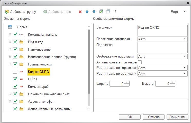Expand the Группа колонки node
The width and height of the screenshot is (191, 123).
pos(10,64)
